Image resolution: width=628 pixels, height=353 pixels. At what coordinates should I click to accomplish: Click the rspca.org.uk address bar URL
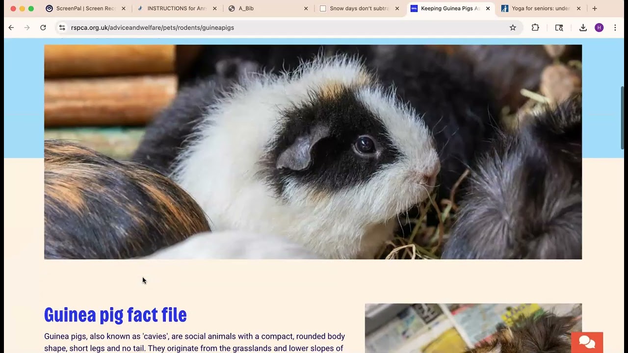pos(152,27)
